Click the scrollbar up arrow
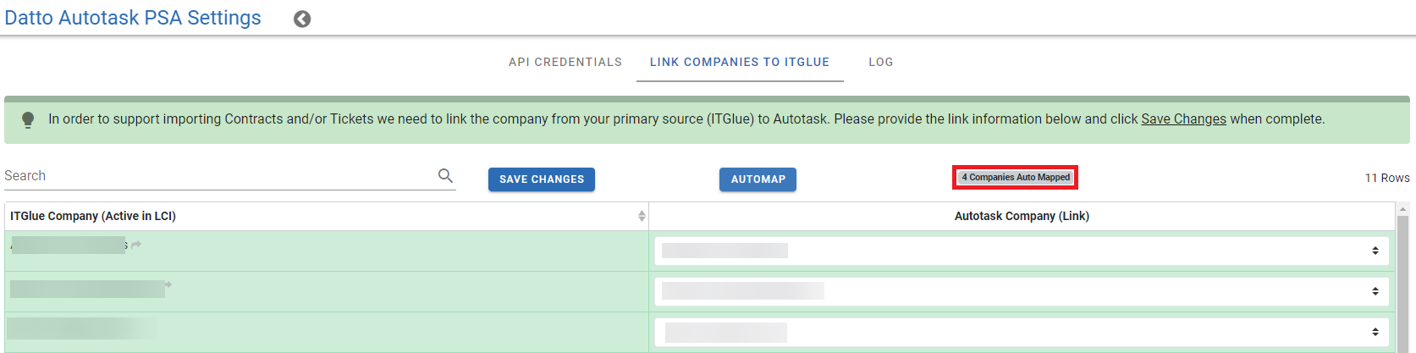This screenshot has height=353, width=1416. [1402, 208]
